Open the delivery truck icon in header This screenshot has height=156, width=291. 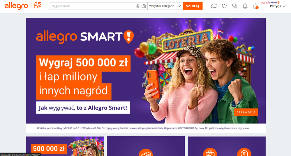[x=214, y=6]
